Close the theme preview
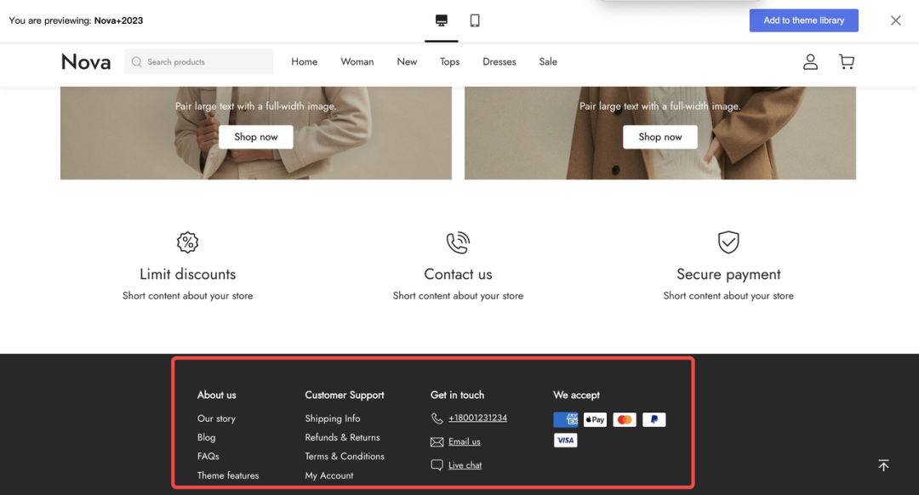The width and height of the screenshot is (919, 495). (x=895, y=20)
